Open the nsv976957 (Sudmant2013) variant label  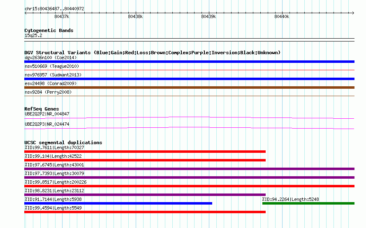53,75
